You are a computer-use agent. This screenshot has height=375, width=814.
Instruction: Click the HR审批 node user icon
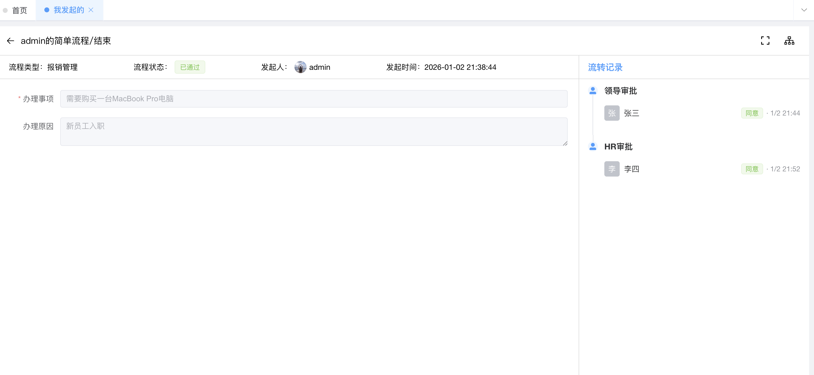pos(593,147)
